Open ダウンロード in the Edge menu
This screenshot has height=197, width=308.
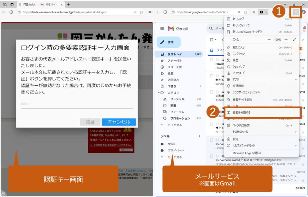tap(261, 73)
